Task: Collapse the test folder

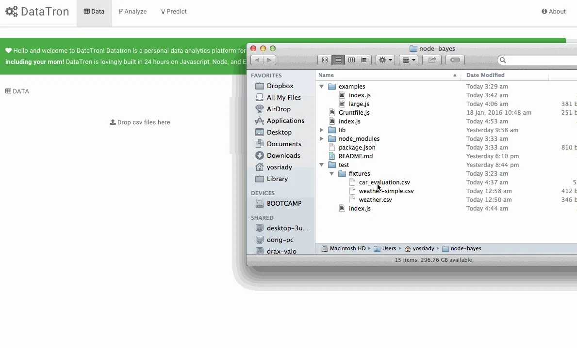Action: 321,165
